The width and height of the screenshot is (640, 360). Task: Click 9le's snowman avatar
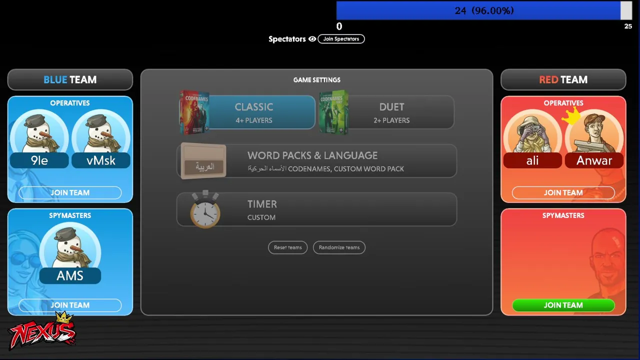pos(39,132)
